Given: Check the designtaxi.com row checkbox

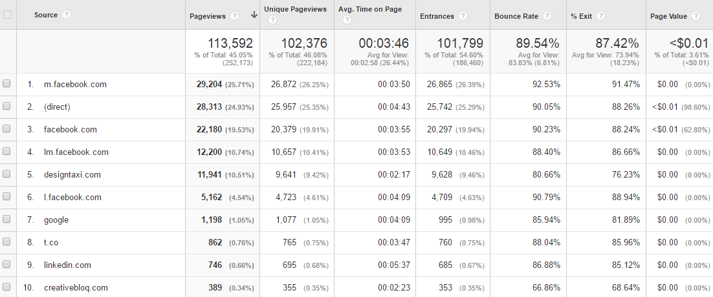Looking at the screenshot, I should [x=6, y=174].
